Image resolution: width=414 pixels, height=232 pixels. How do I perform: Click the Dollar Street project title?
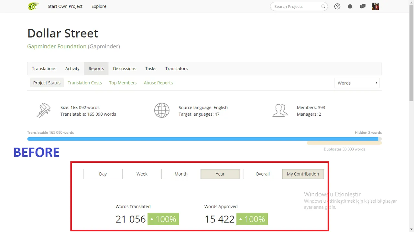[x=63, y=33]
